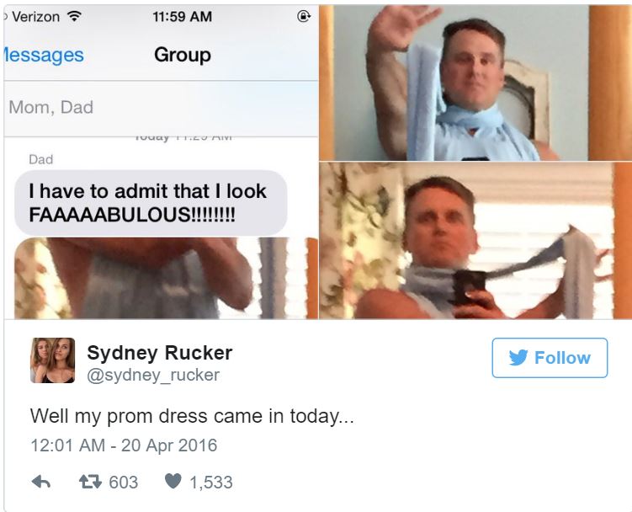
Task: Go back to Messages in the phone screenshot
Action: click(x=43, y=56)
